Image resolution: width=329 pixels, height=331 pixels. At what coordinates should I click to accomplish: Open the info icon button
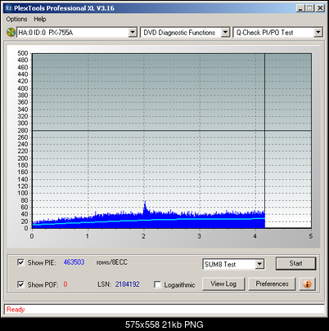[x=307, y=284]
